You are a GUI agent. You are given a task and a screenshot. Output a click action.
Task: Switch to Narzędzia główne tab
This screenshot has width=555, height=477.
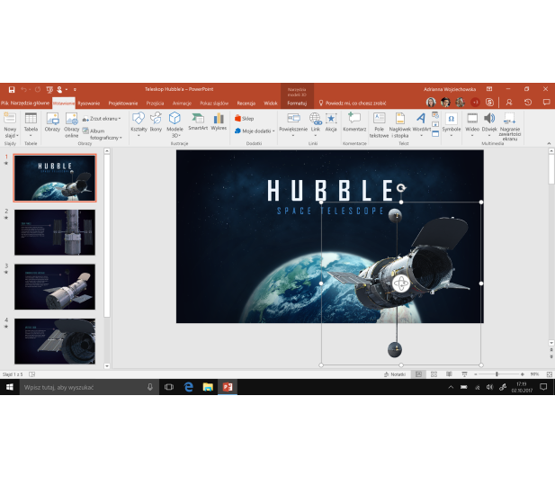coord(30,103)
